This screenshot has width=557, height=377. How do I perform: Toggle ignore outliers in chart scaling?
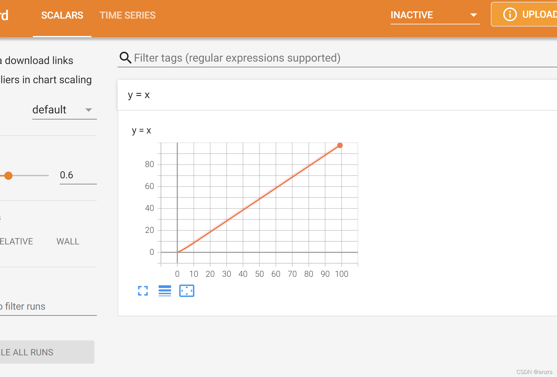pyautogui.click(x=46, y=80)
